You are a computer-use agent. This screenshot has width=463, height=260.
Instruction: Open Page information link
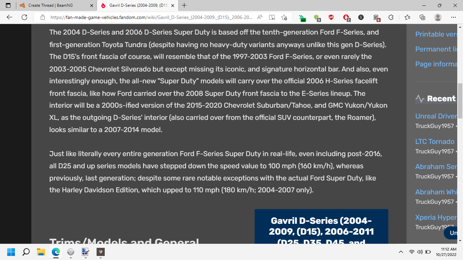[x=436, y=64]
